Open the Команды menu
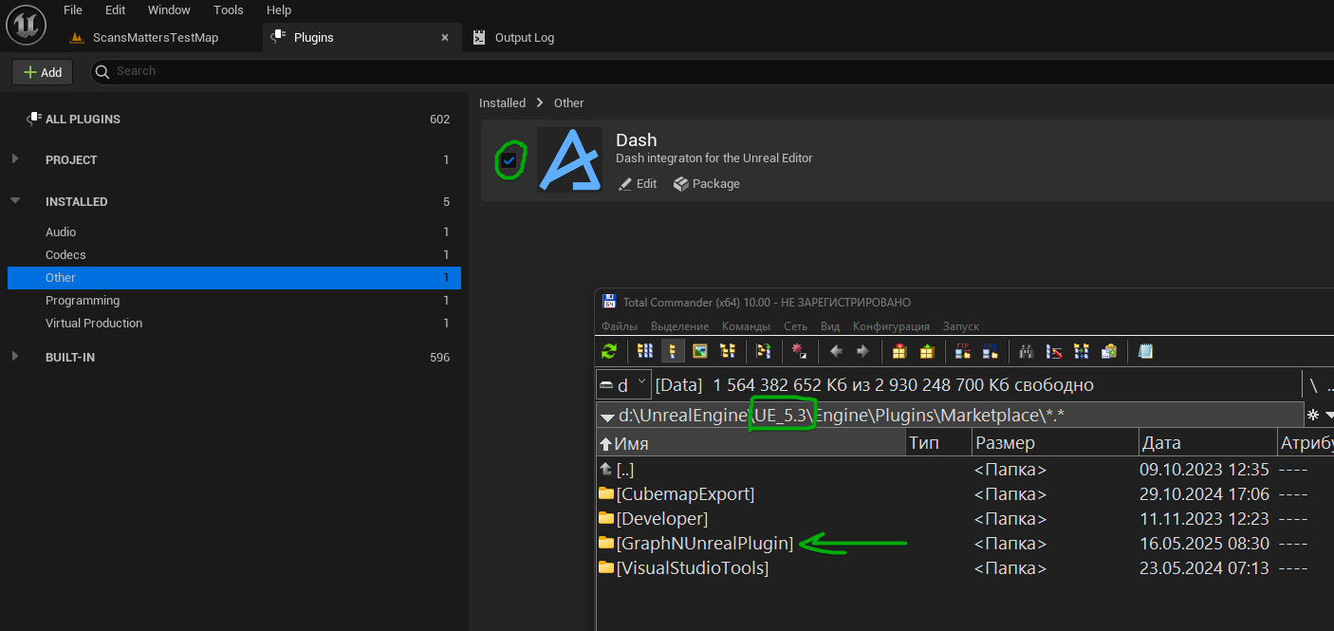 pos(746,326)
